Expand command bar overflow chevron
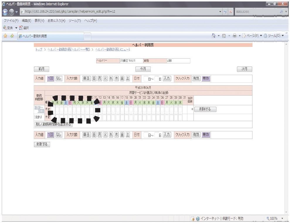290x224 pixels. 287,33
